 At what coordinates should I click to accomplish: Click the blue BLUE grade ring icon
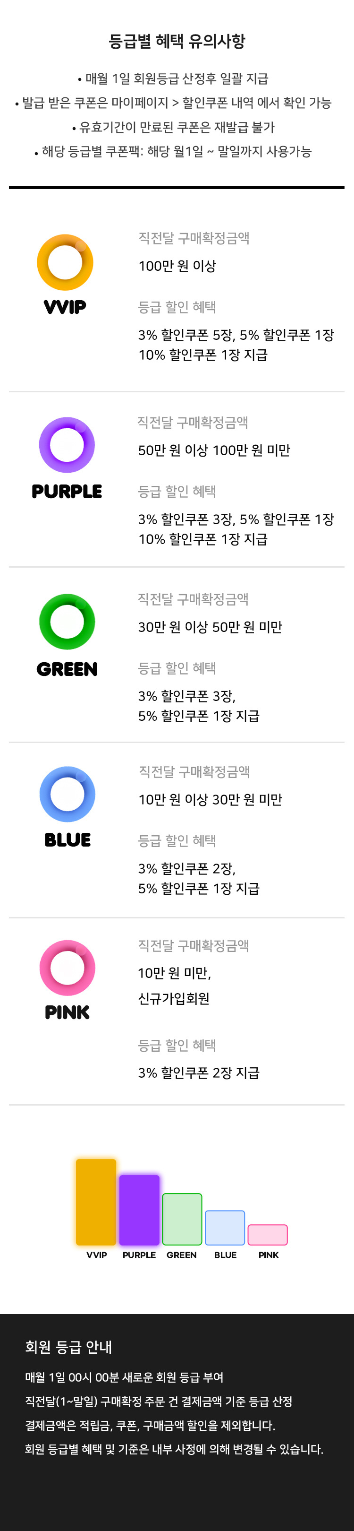point(67,794)
